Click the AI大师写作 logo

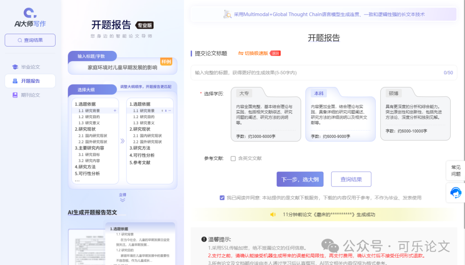[x=30, y=18]
